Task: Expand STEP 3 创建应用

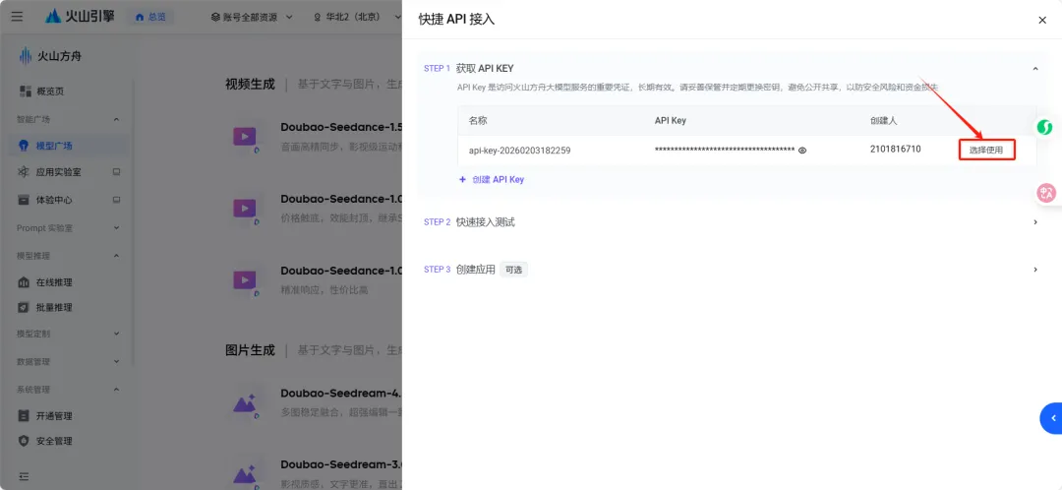Action: click(x=1034, y=270)
